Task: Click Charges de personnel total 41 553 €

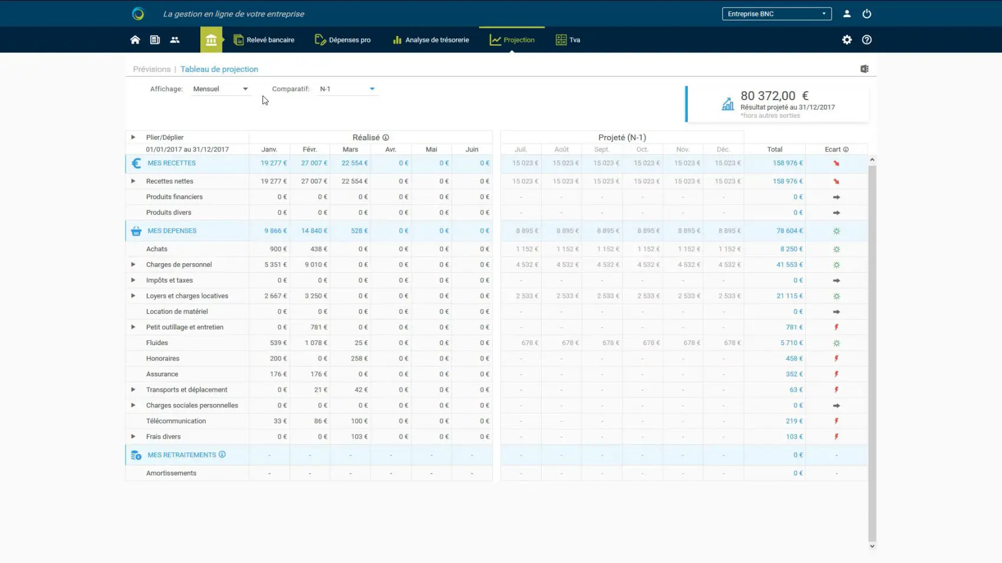Action: click(790, 264)
